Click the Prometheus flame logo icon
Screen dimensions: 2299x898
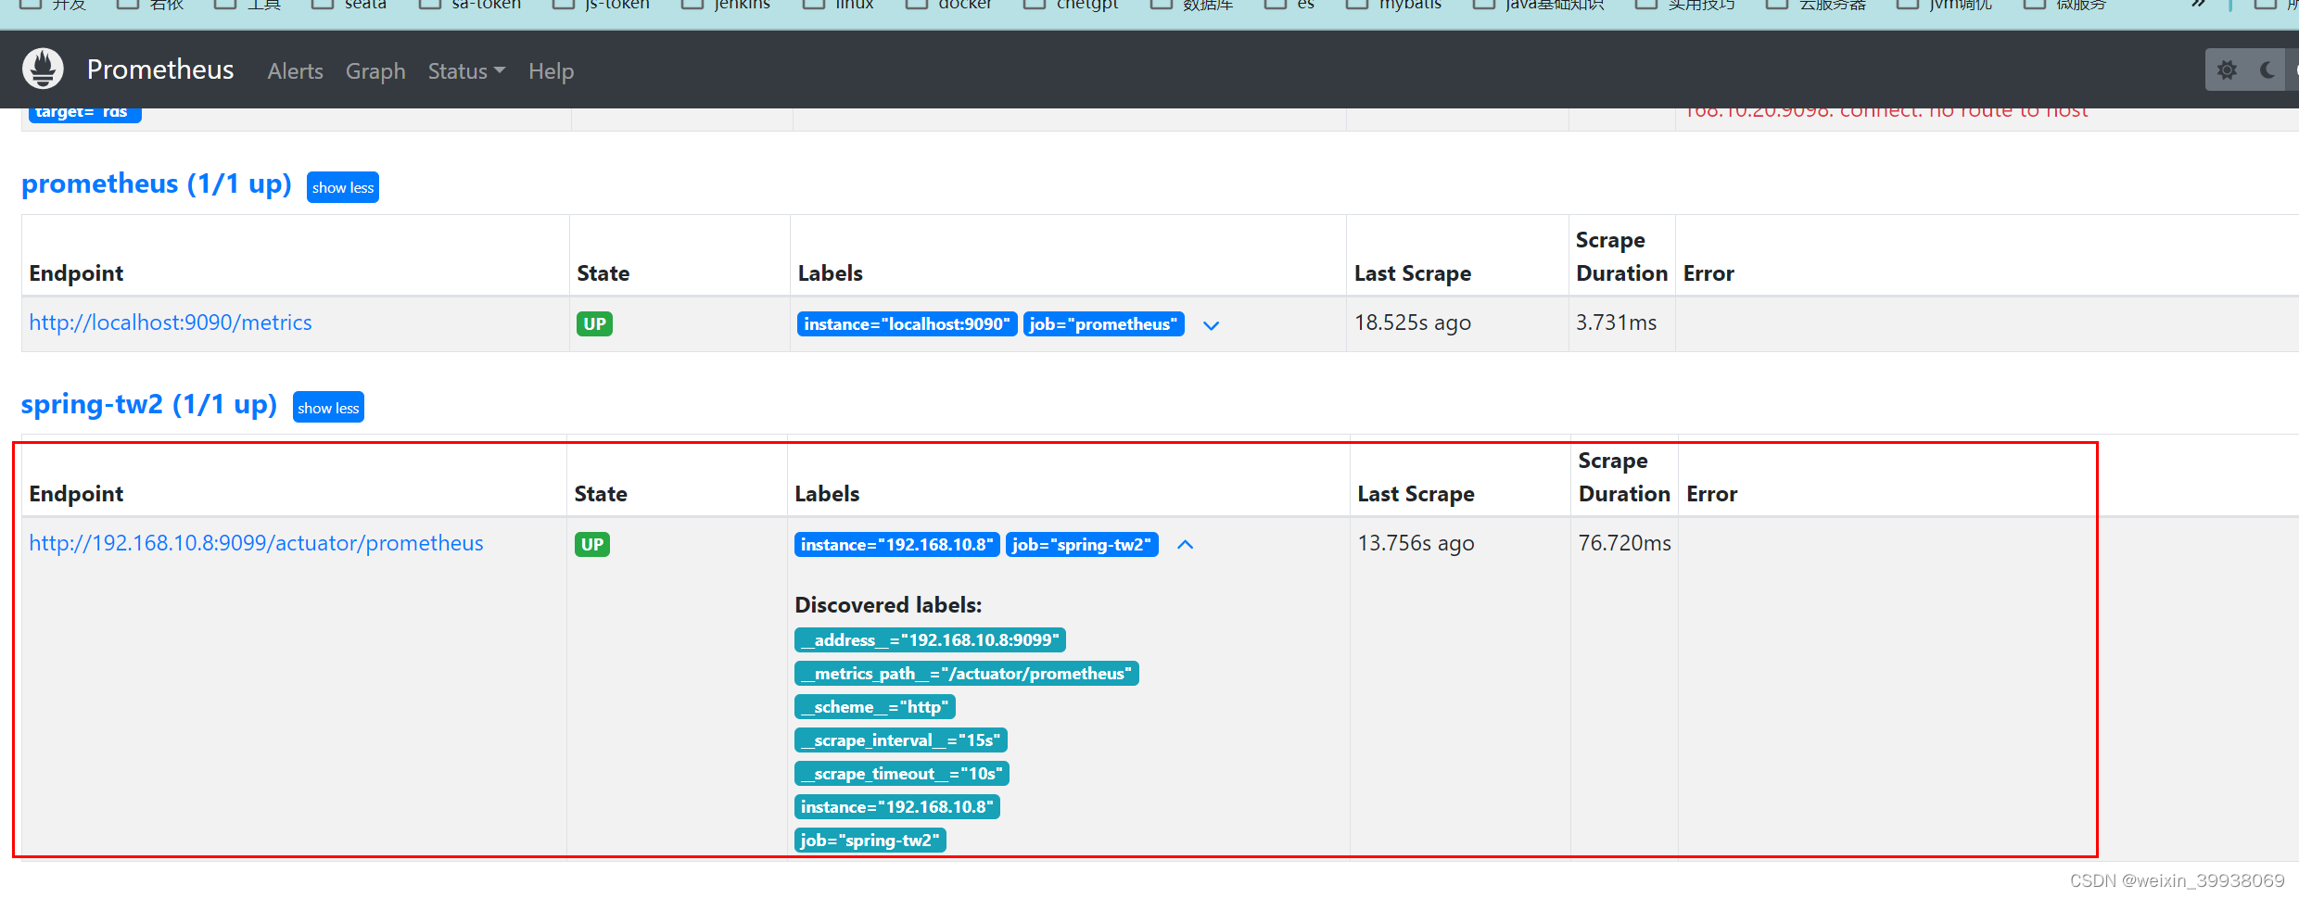tap(43, 70)
